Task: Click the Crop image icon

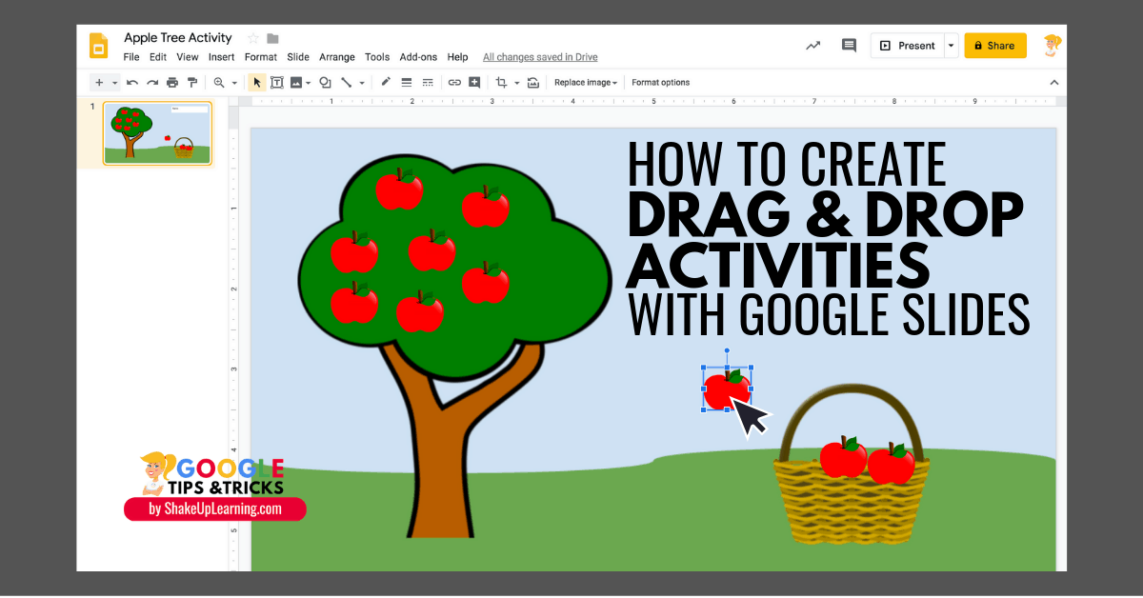Action: [x=503, y=82]
